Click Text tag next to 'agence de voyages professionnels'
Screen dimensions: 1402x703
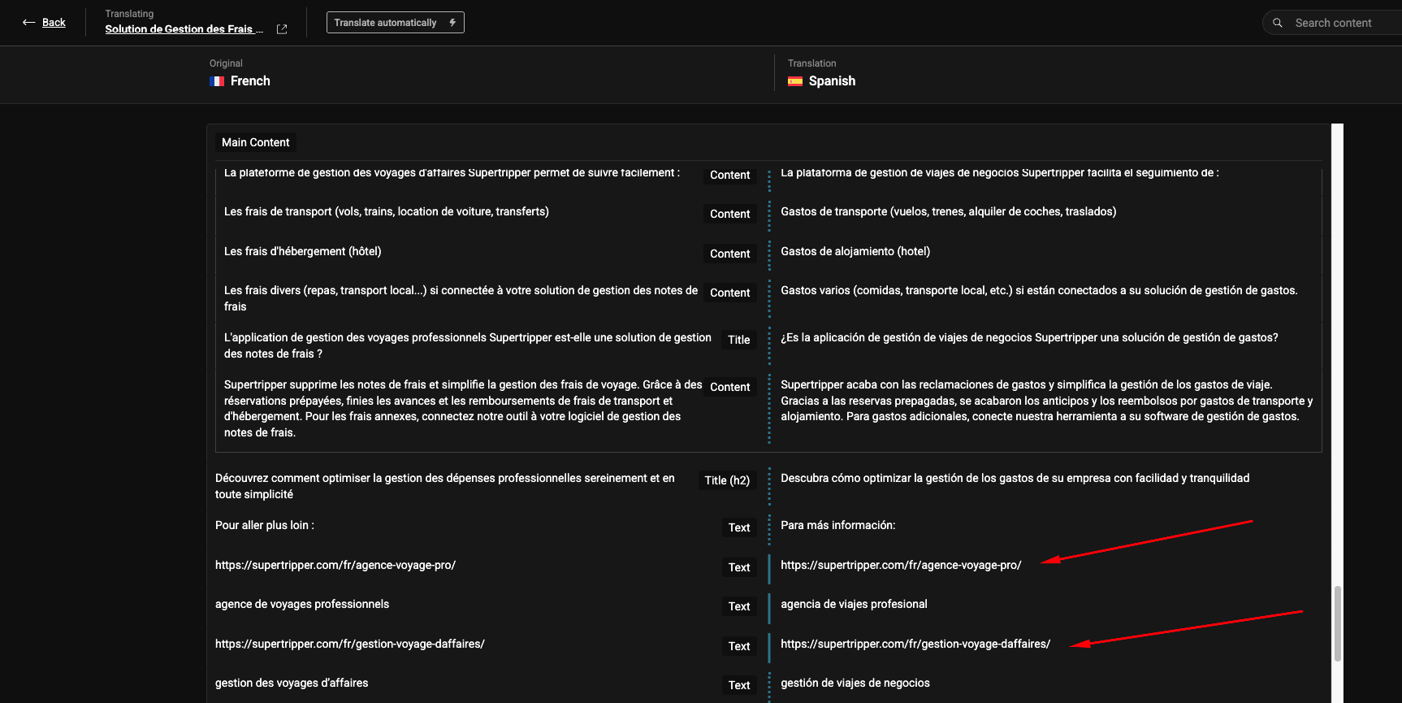point(739,606)
